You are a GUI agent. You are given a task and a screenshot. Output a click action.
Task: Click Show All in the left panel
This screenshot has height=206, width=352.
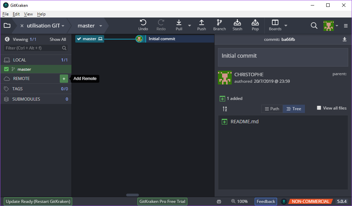(x=58, y=39)
